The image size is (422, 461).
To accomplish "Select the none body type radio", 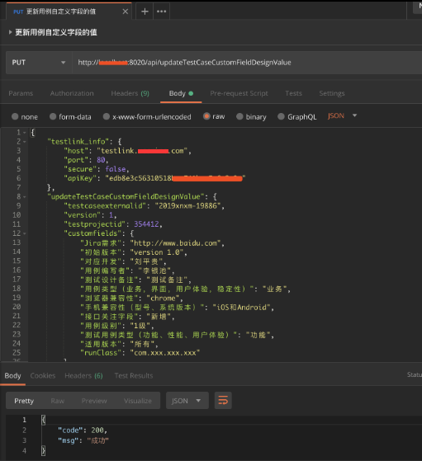I will 15,116.
